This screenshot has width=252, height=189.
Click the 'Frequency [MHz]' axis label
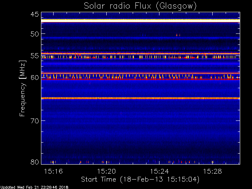(x=22, y=88)
